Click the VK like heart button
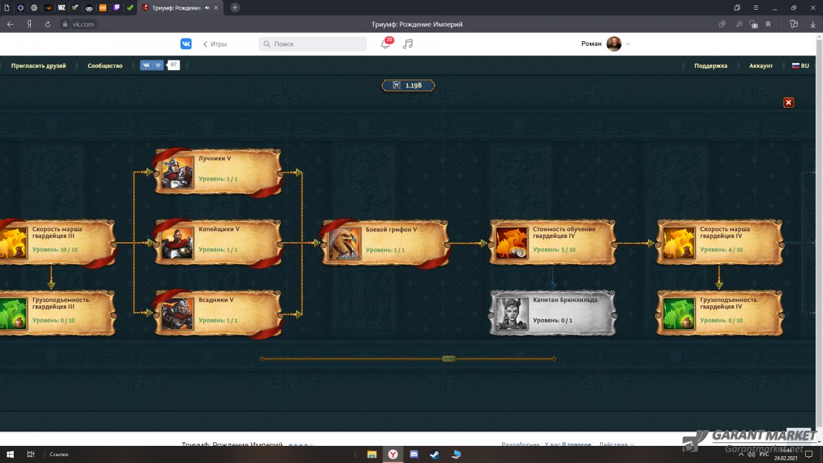 click(158, 66)
